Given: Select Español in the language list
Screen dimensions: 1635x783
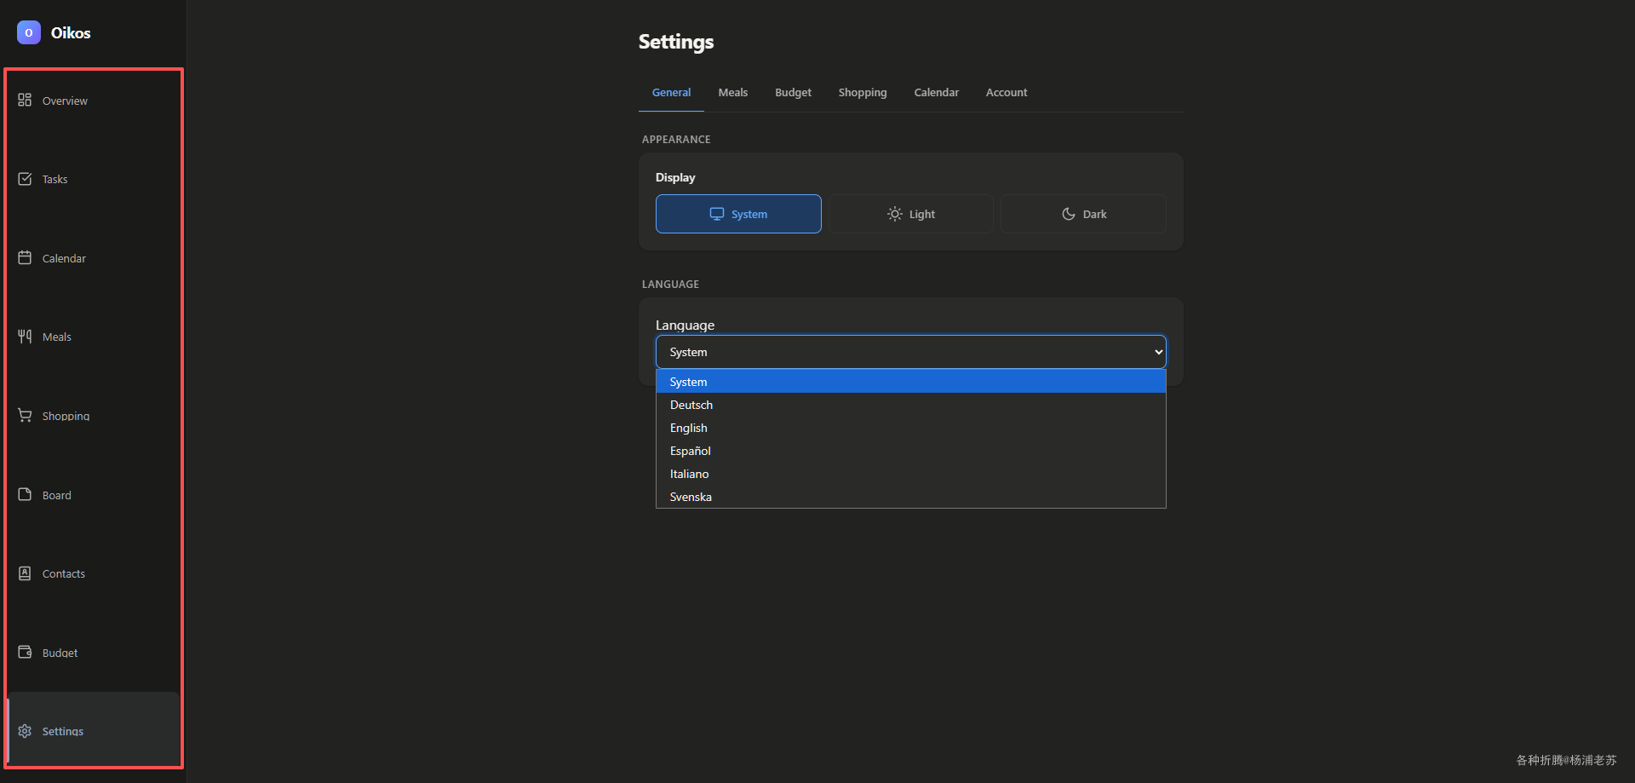Looking at the screenshot, I should tap(691, 451).
